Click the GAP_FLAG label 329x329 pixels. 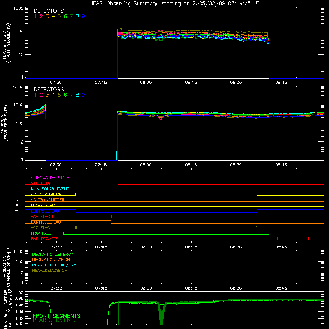coord(40,183)
